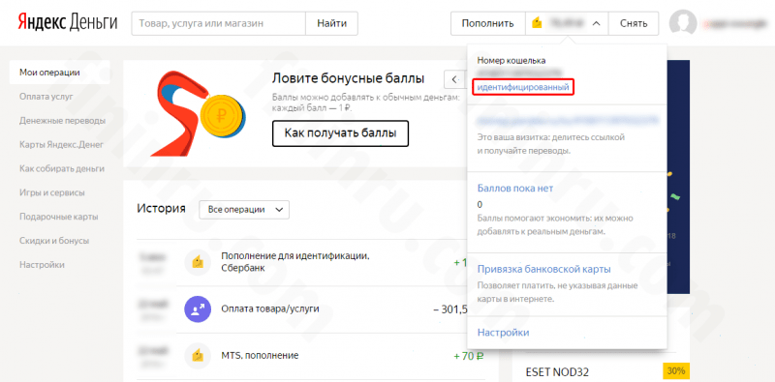Open Подарочные карты in the sidebar
Screen dimensions: 775x382
point(59,217)
